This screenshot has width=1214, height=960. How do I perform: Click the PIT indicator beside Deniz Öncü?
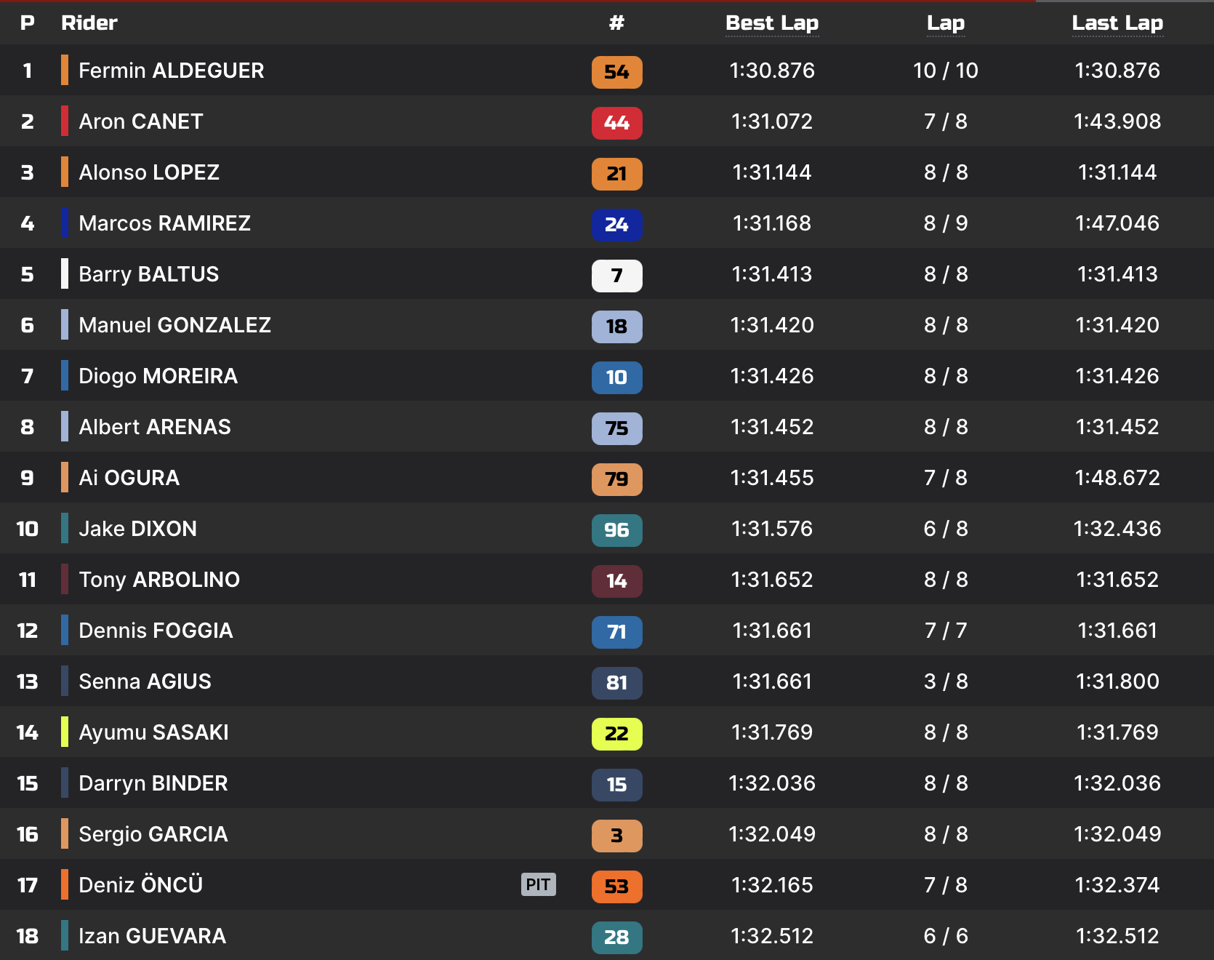[x=538, y=884]
